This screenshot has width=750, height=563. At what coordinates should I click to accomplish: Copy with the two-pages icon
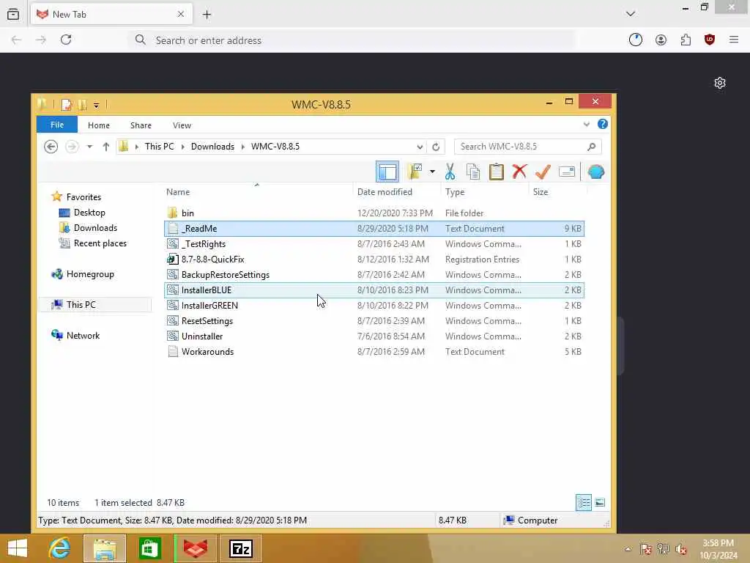[x=472, y=172]
